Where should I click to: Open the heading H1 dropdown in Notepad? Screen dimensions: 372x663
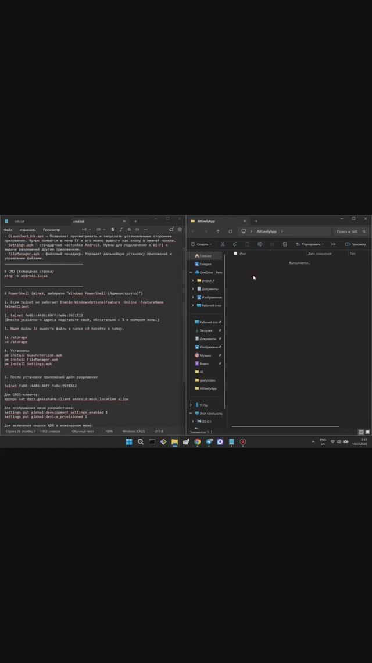(86, 230)
